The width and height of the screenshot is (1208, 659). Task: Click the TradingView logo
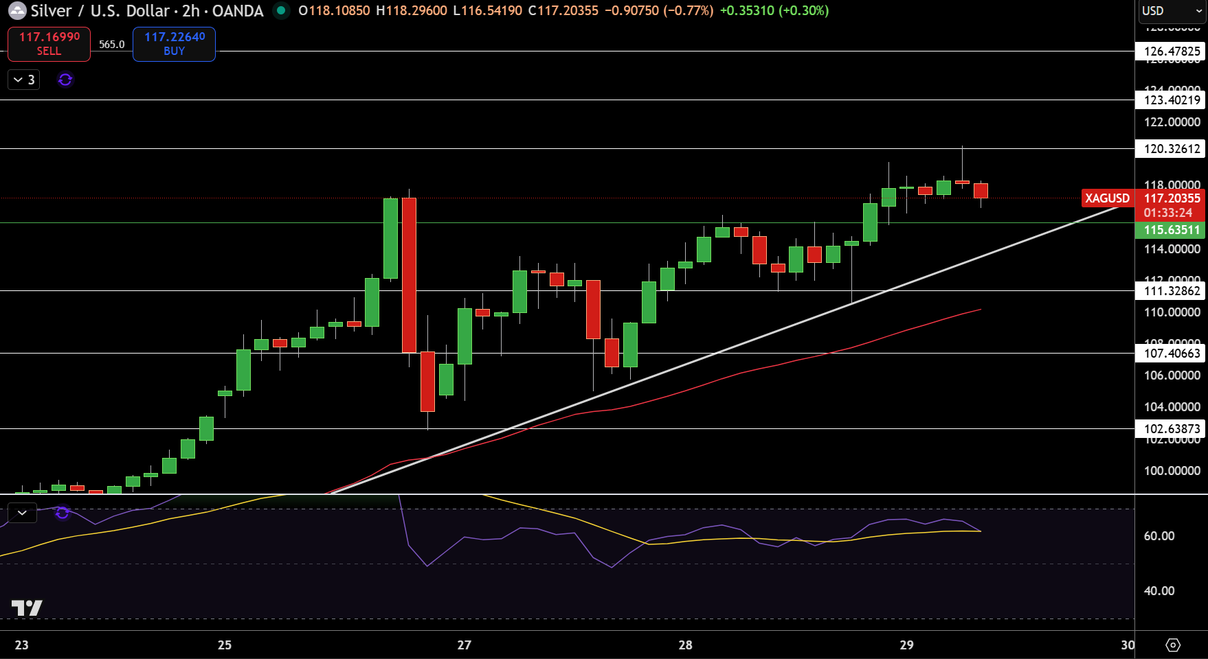[27, 608]
